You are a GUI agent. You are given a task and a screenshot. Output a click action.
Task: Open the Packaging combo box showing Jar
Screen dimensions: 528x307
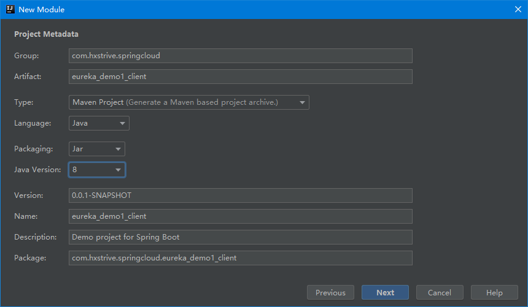(97, 149)
